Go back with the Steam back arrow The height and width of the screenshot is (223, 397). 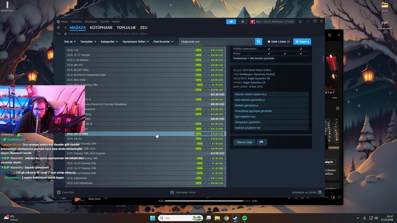point(58,28)
